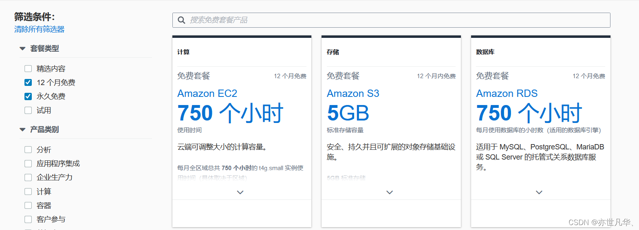Check the 精选内容 checkbox
The width and height of the screenshot is (639, 230).
pos(28,68)
